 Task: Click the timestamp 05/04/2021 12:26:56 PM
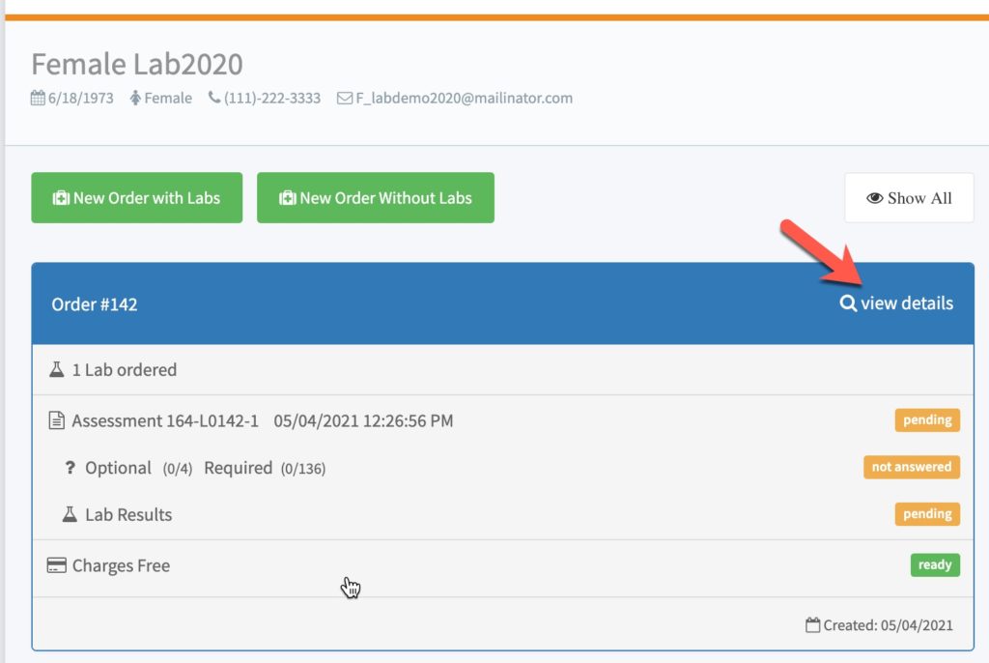click(x=363, y=421)
